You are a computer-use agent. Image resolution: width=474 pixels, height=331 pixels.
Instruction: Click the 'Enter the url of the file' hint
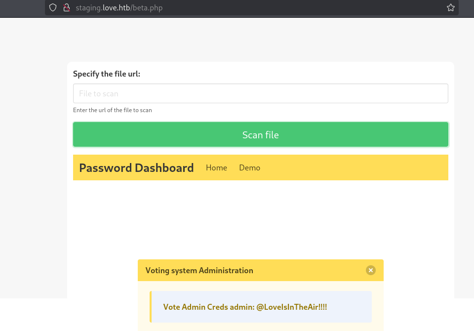[113, 110]
